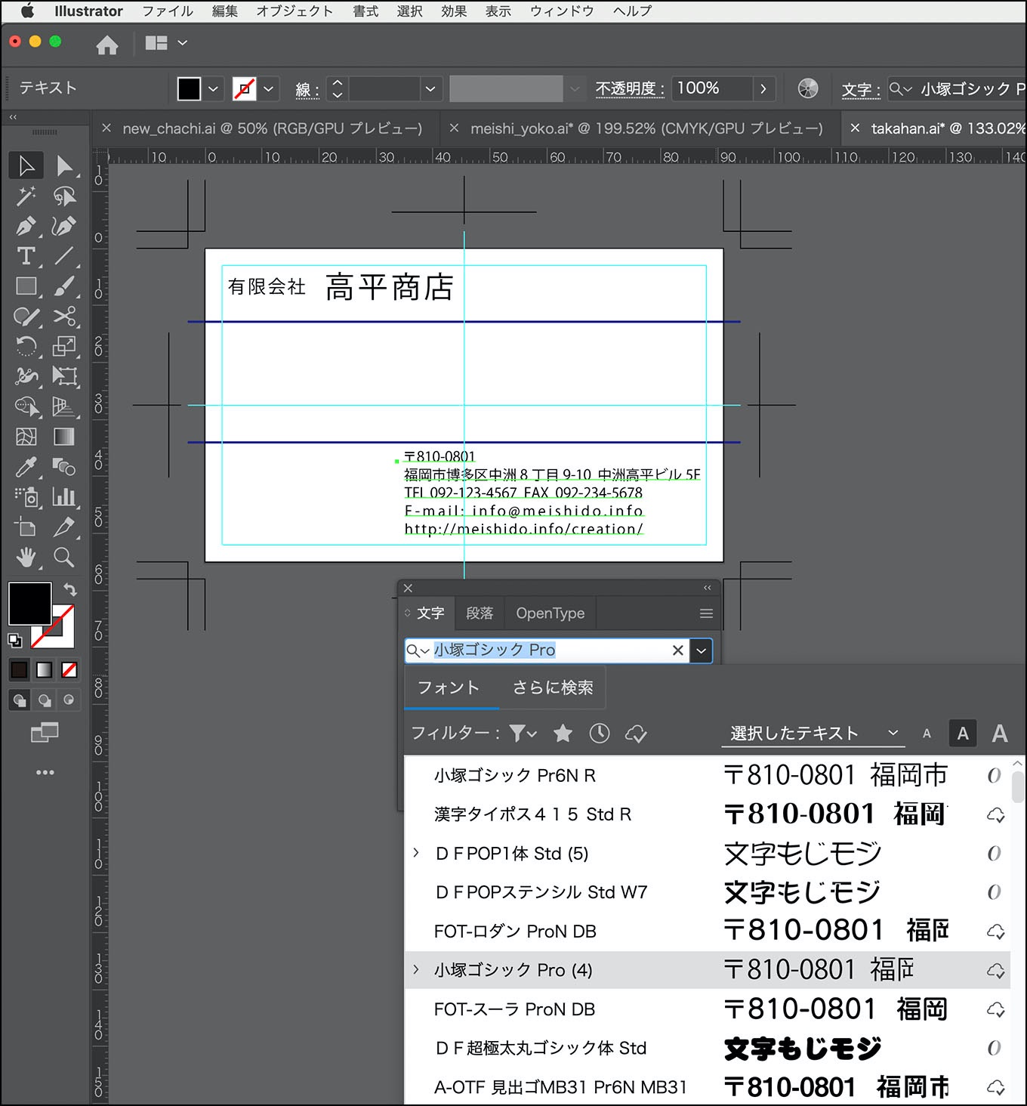
Task: Select the Lasso tool
Action: (64, 196)
